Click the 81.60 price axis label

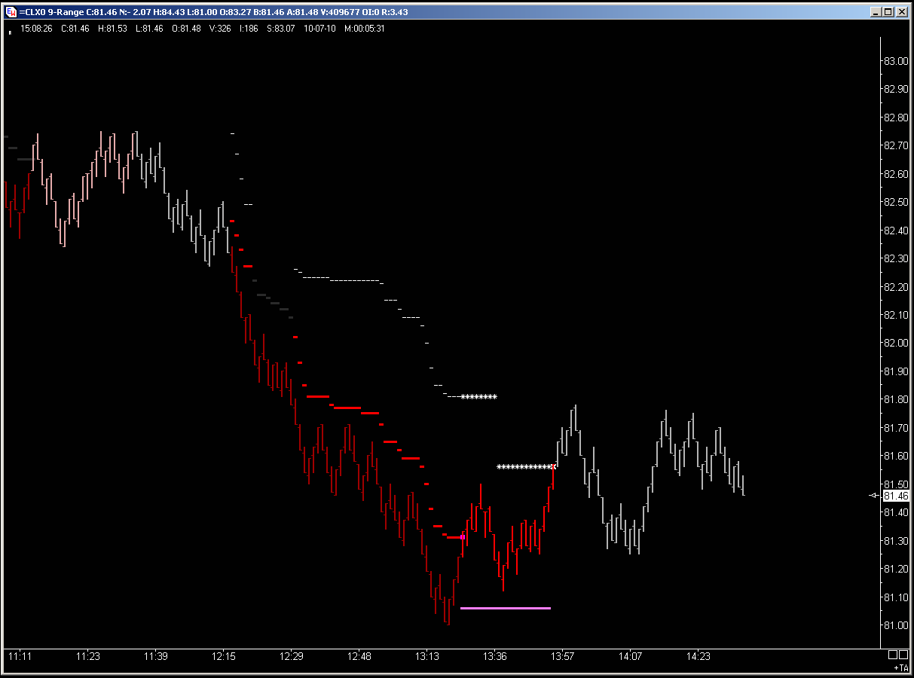click(895, 456)
